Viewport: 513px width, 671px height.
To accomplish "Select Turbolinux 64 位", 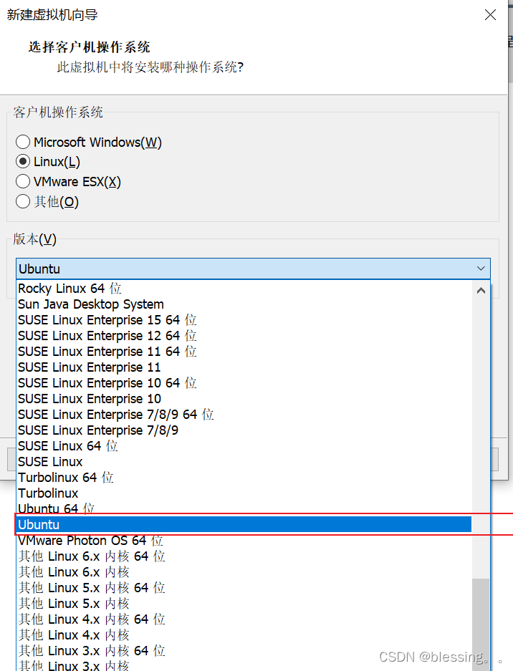I will click(x=244, y=478).
